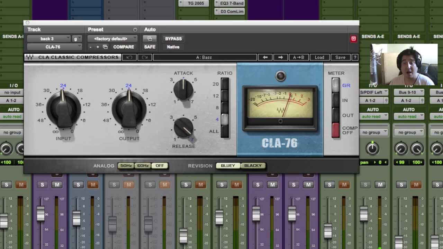Open the S/PDIF Left input selector
The image size is (443, 249).
click(373, 92)
